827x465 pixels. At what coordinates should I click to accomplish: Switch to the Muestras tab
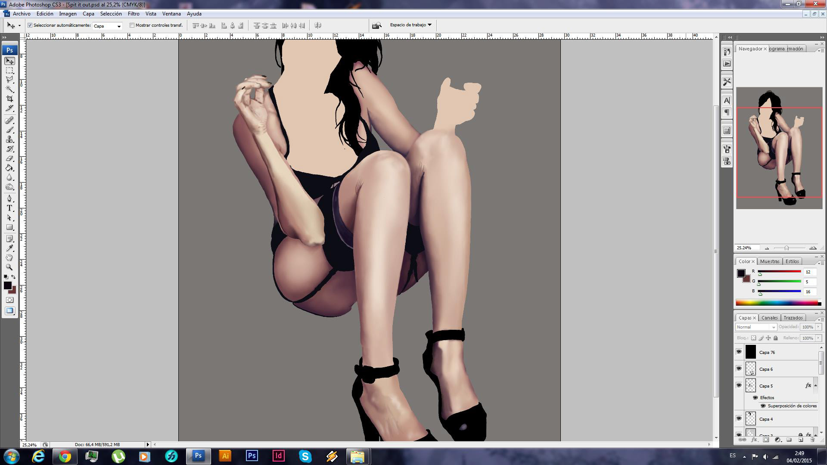point(769,261)
